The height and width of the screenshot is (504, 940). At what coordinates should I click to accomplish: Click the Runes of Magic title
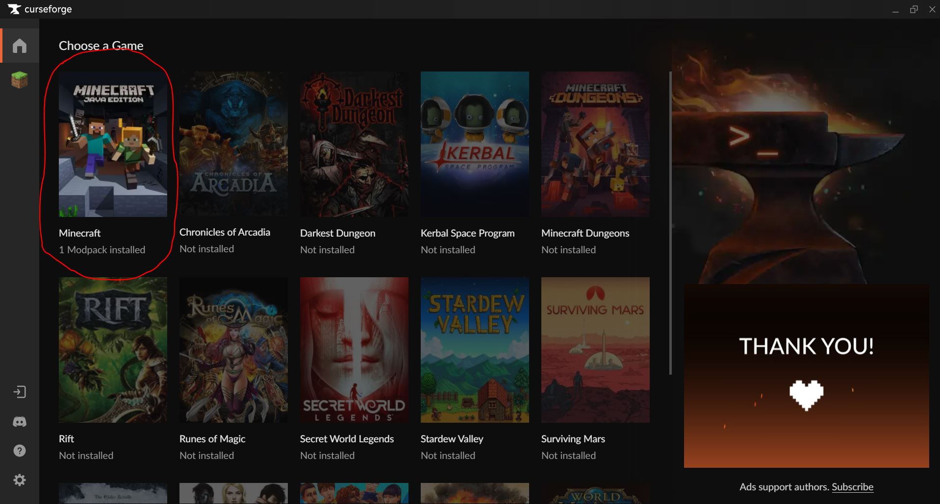[x=212, y=439]
